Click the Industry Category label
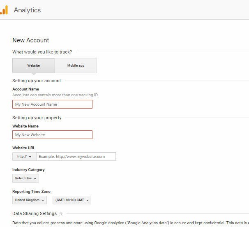249x227 pixels. 28,170
